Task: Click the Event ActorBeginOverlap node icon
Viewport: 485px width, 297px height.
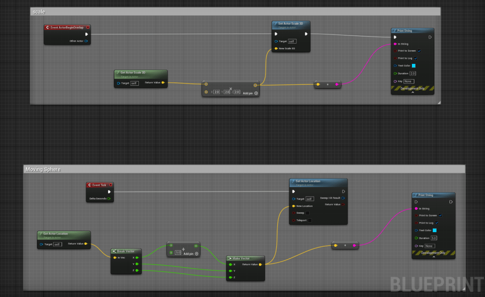Action: pos(47,27)
